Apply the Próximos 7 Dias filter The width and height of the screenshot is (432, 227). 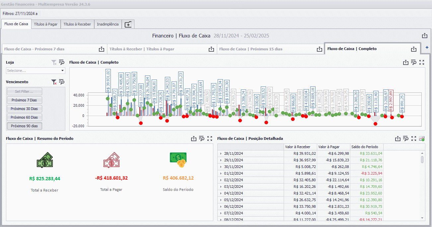pyautogui.click(x=24, y=100)
